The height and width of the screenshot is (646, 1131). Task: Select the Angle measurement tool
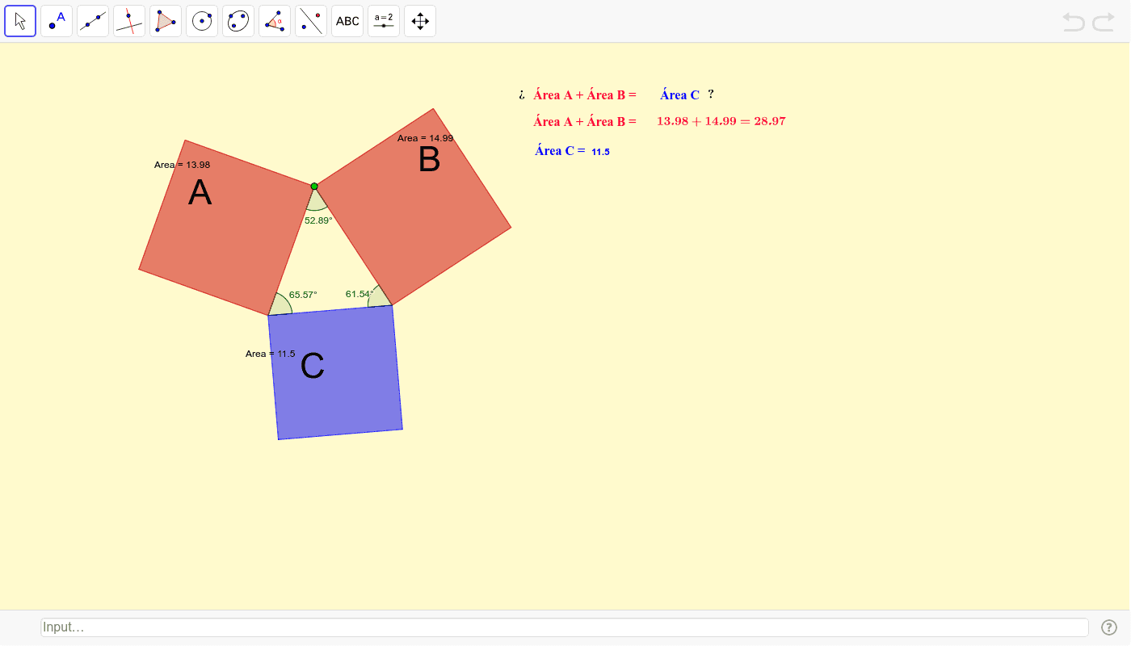point(275,21)
